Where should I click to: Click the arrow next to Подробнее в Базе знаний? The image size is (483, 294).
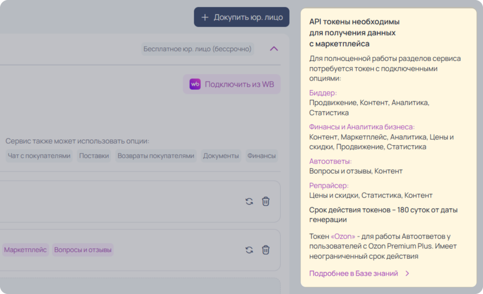coord(407,273)
